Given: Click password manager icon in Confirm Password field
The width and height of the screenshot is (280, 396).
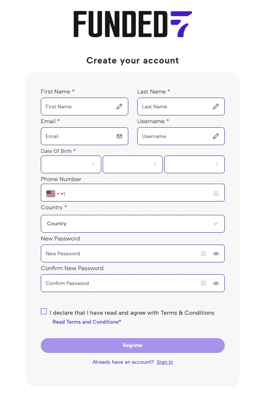Looking at the screenshot, I should [204, 284].
